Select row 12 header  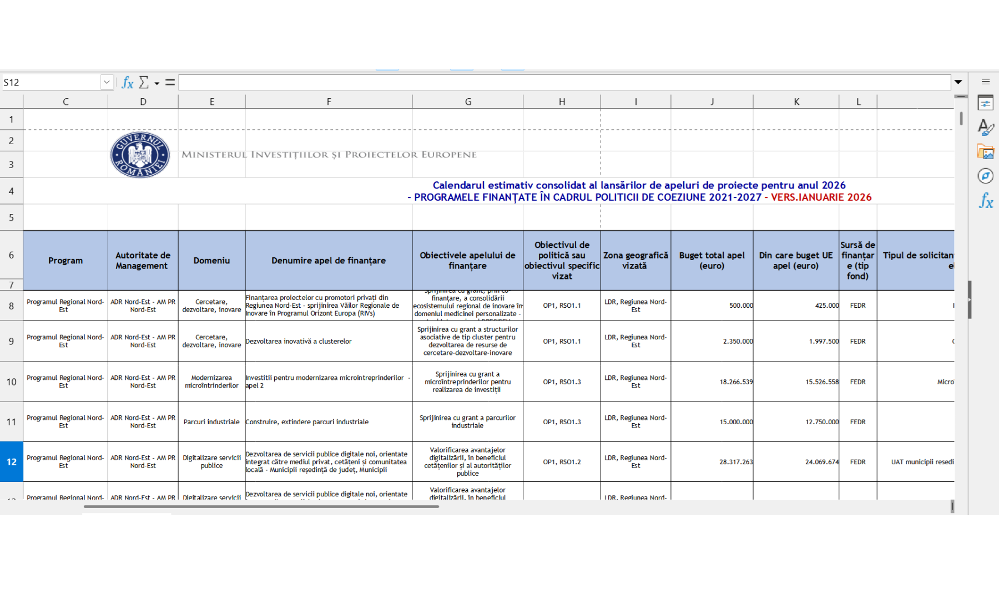coord(11,461)
